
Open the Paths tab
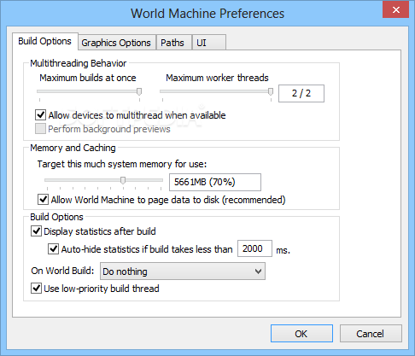click(173, 43)
